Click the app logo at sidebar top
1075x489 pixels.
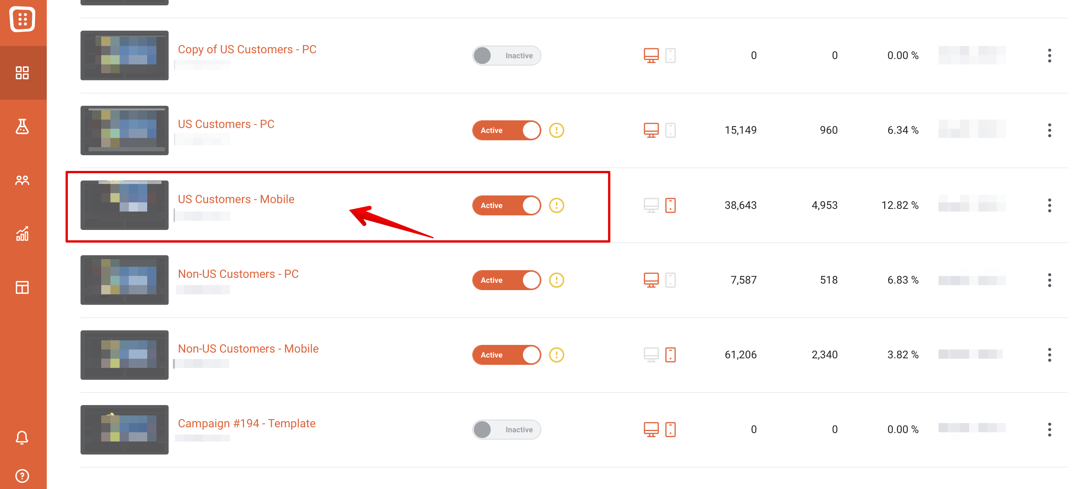(x=22, y=19)
